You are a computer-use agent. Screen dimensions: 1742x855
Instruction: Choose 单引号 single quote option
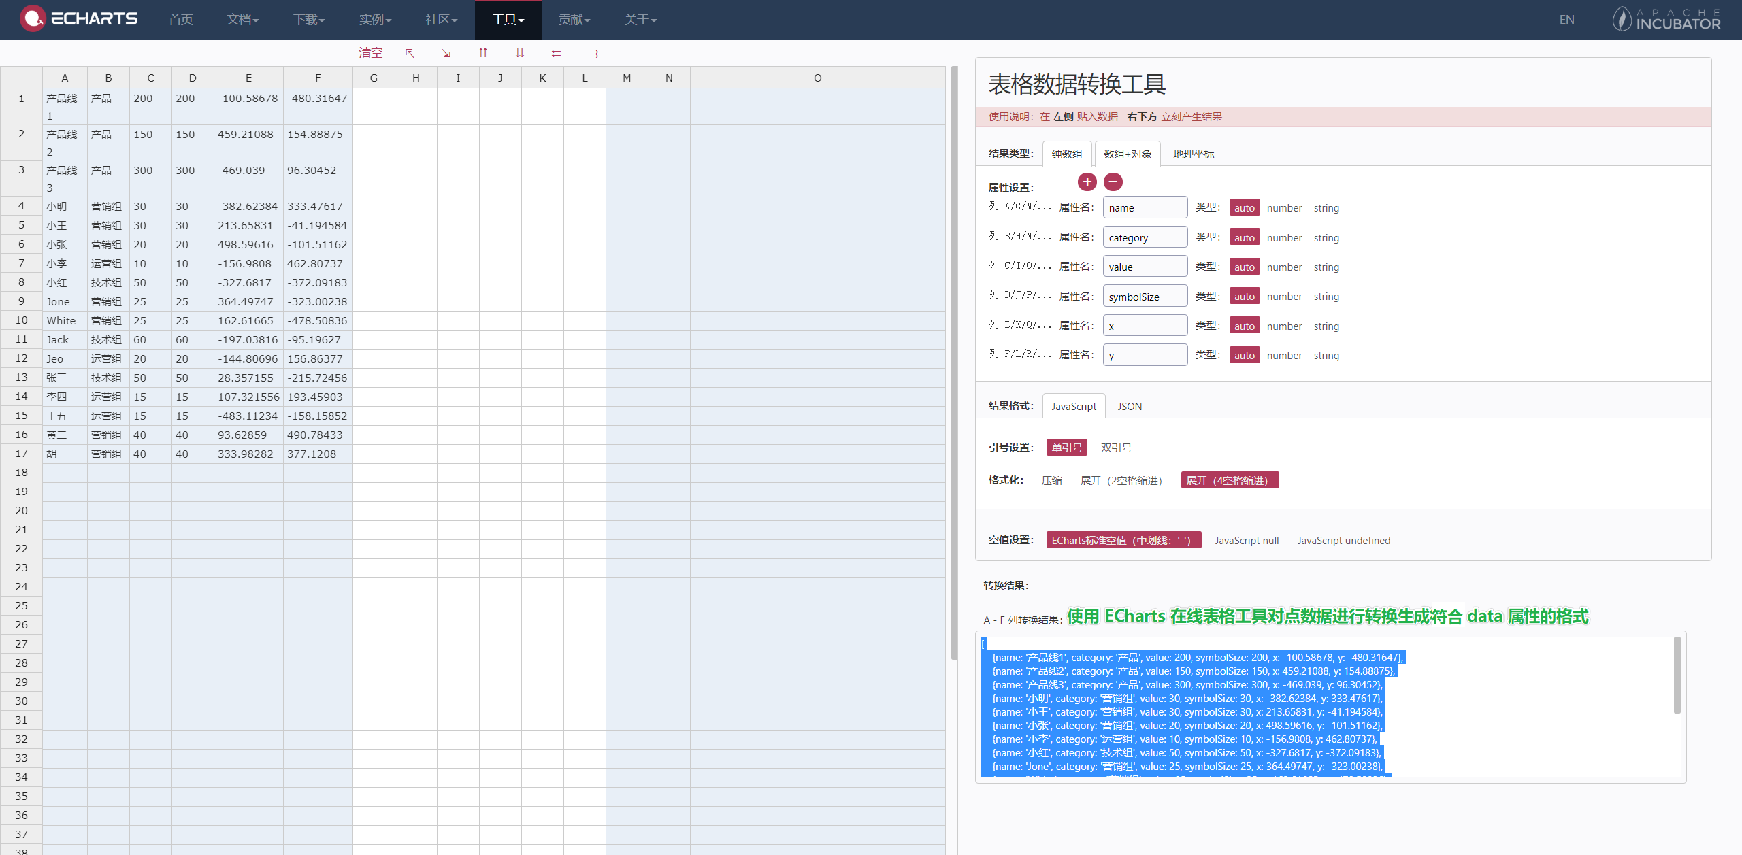click(1067, 448)
